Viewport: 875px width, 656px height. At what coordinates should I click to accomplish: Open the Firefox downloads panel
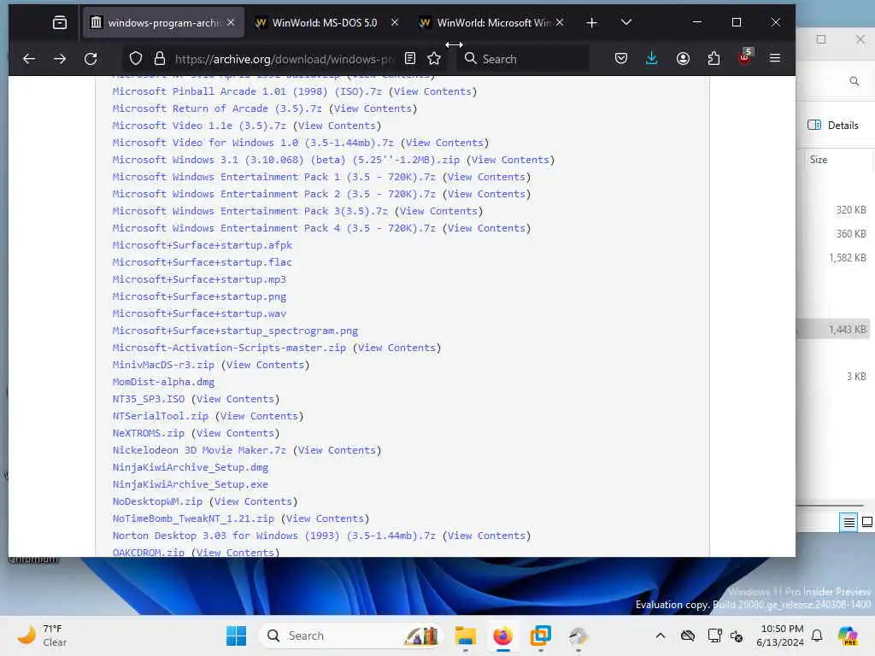652,59
